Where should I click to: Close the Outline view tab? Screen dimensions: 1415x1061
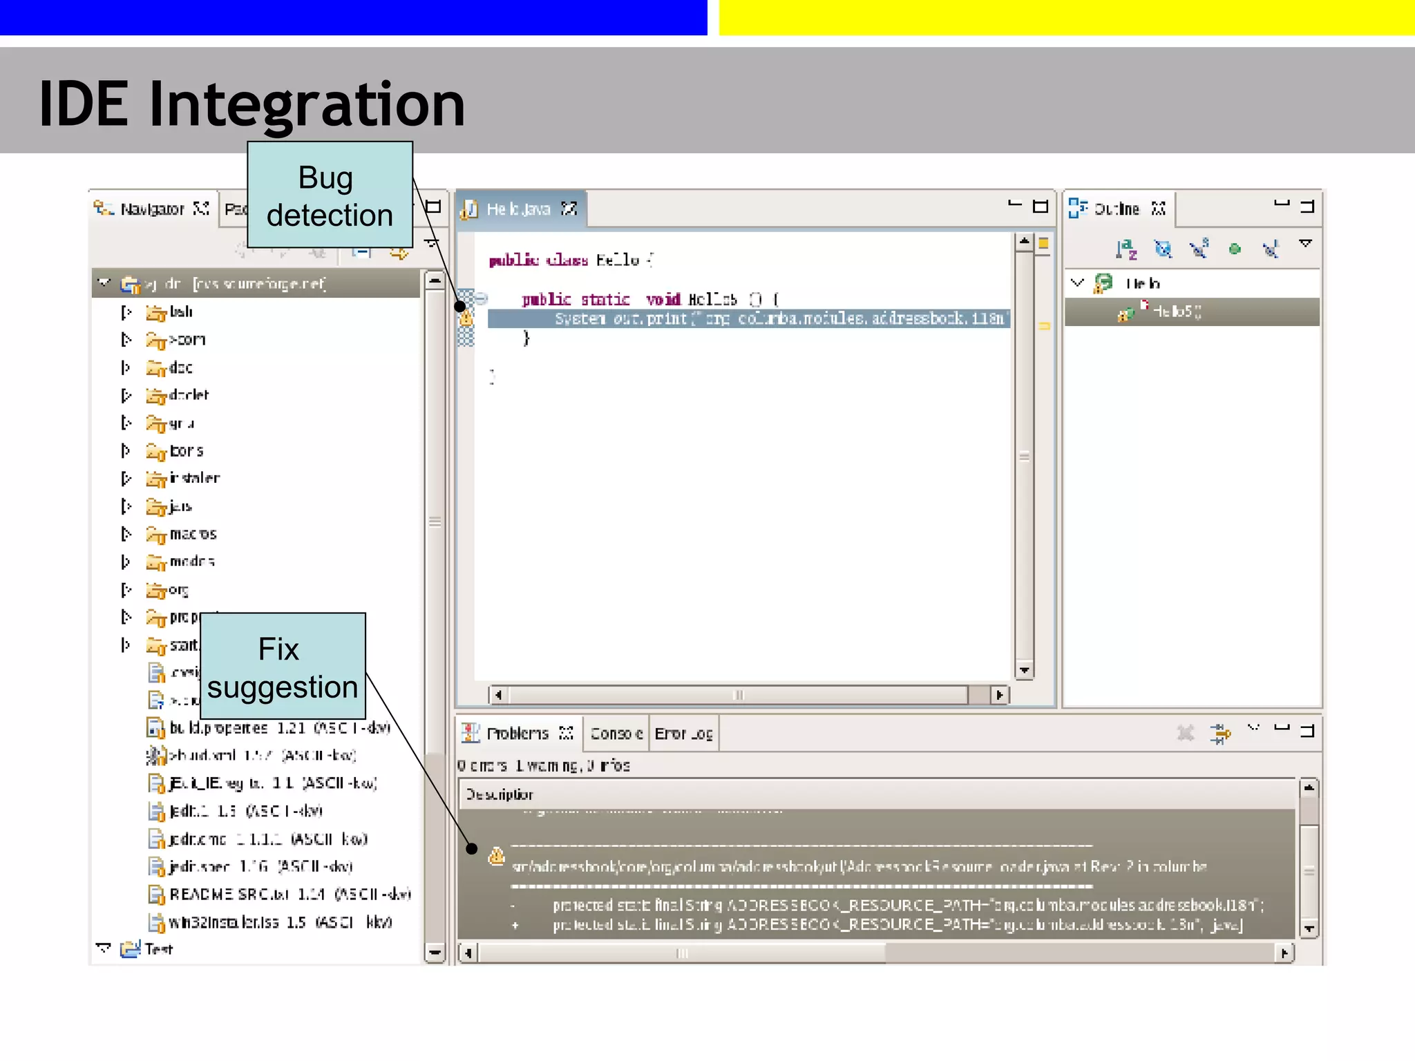pyautogui.click(x=1159, y=208)
